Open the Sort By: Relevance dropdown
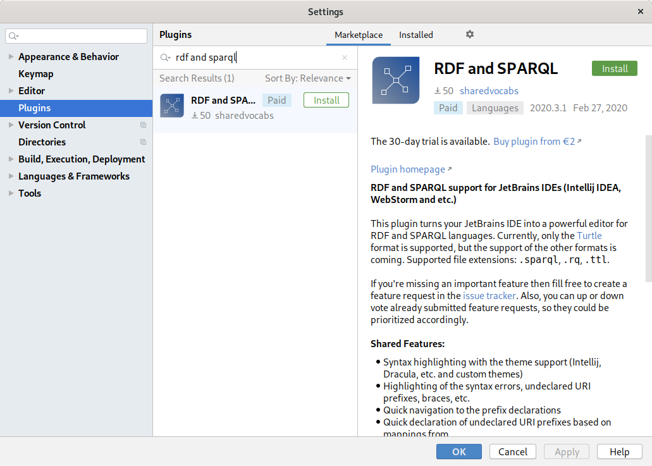The height and width of the screenshot is (466, 652). 308,78
